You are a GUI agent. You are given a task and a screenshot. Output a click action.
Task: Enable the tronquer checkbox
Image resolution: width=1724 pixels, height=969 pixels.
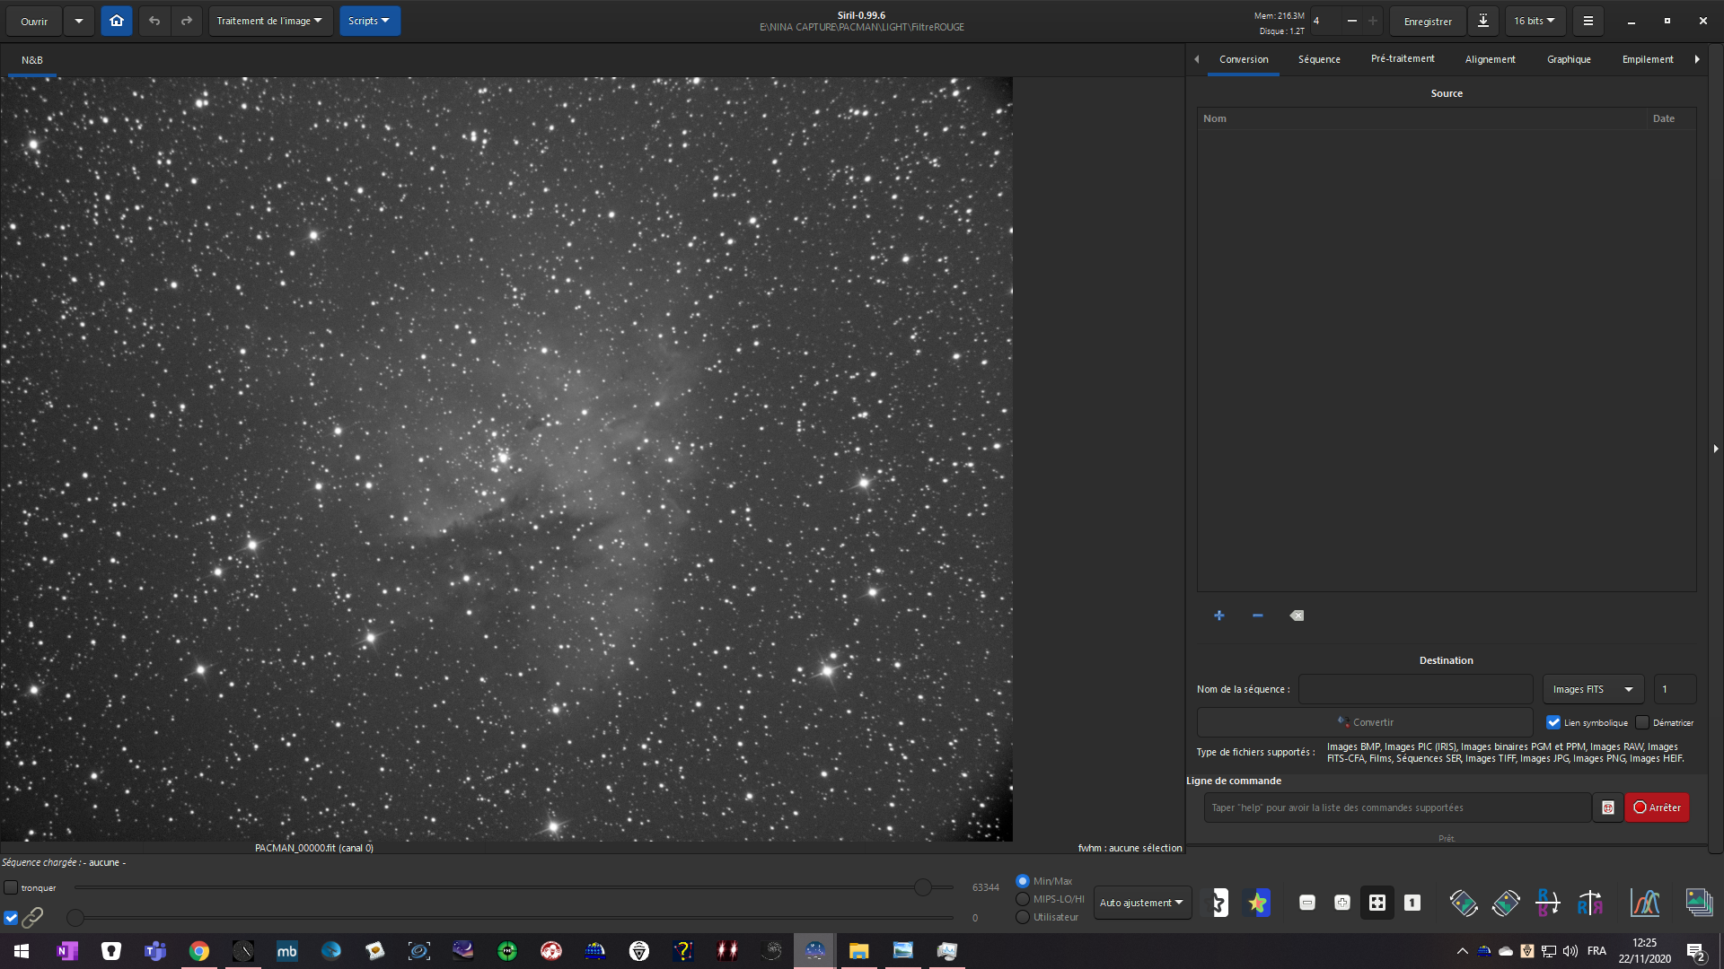(11, 888)
